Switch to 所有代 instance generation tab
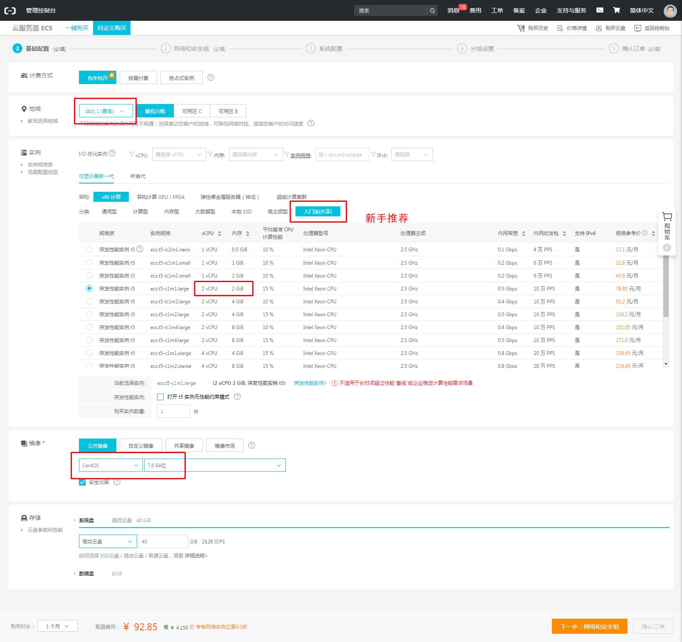 click(138, 176)
